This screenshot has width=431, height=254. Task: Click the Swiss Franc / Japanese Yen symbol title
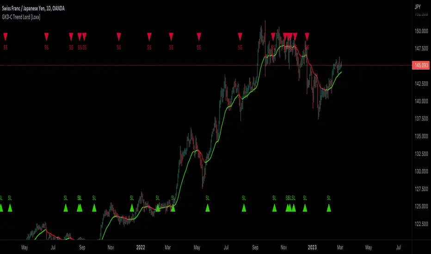tap(33, 8)
